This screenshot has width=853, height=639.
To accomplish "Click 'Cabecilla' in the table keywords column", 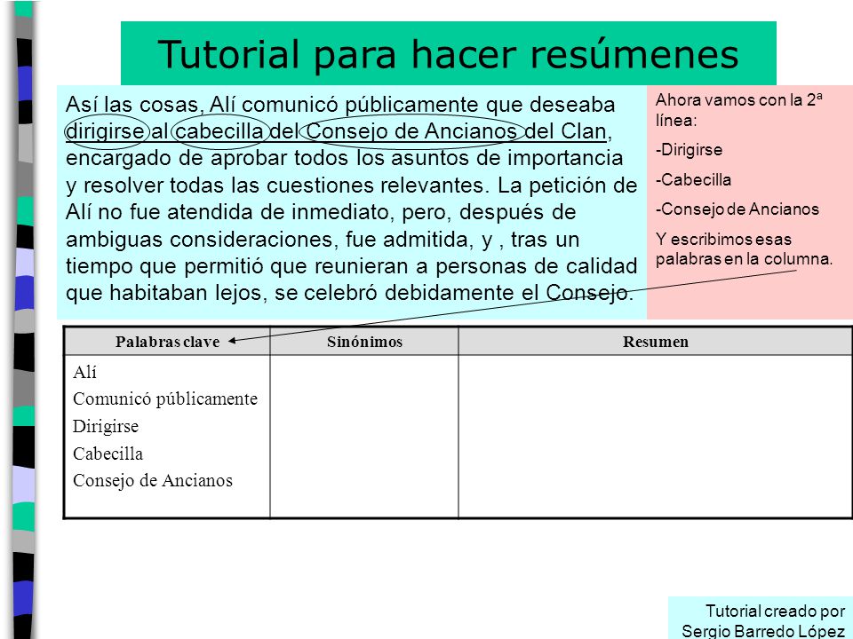I will pos(108,454).
